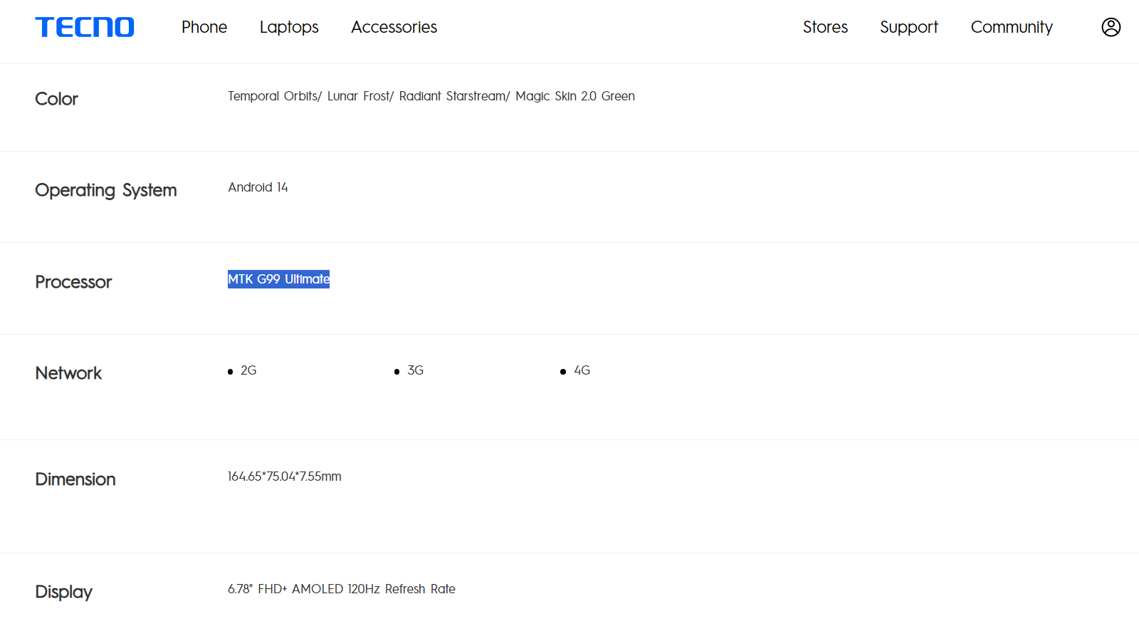The width and height of the screenshot is (1139, 641).
Task: Open the Laptops menu
Action: [x=289, y=28]
